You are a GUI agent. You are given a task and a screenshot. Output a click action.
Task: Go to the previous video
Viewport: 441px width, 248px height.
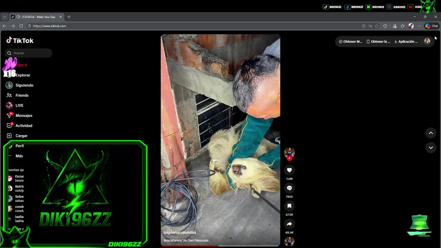click(431, 133)
